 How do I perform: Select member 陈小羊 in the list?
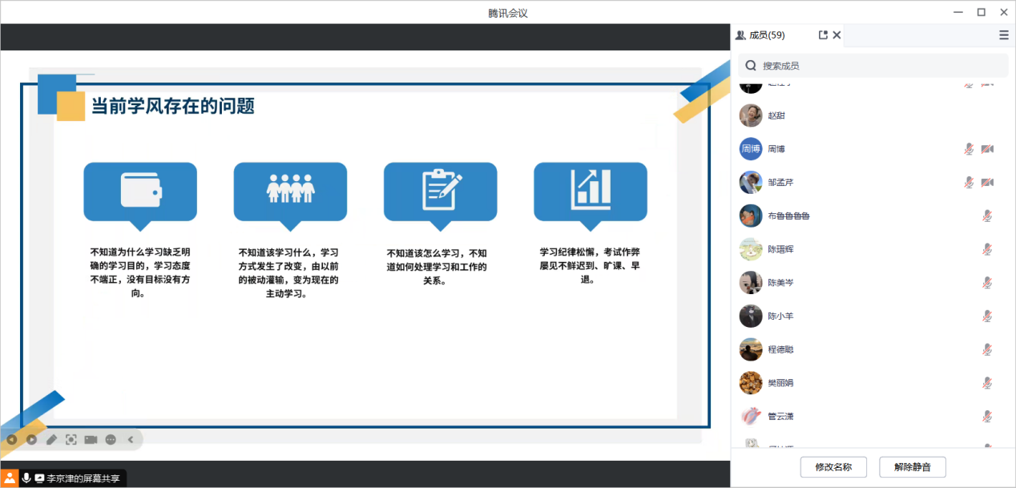780,316
